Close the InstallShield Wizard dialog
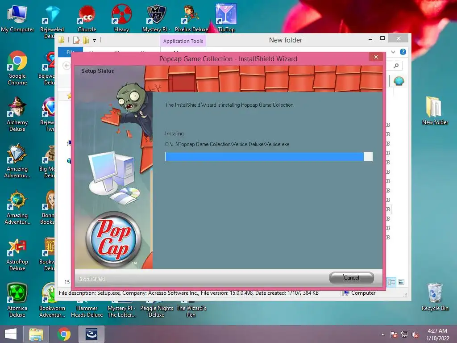The image size is (457, 343). [x=376, y=57]
